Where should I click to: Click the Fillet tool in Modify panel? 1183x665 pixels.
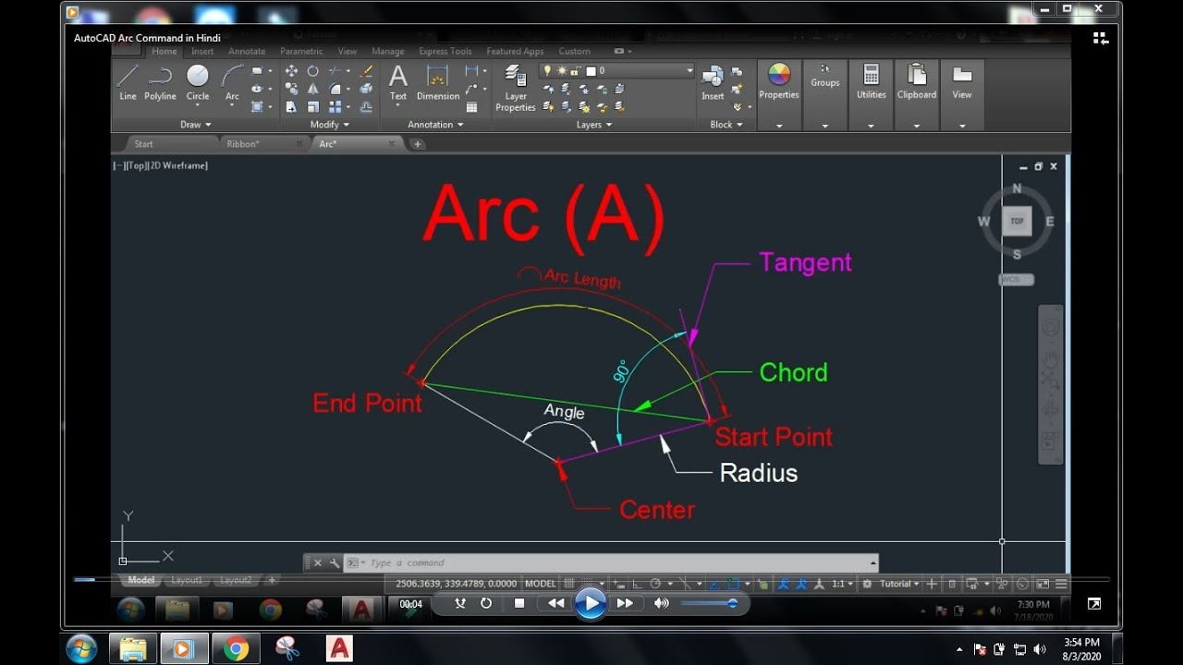click(x=335, y=89)
